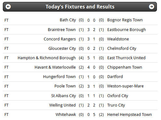Image resolution: width=161 pixels, height=120 pixels.
Task: Select Whitehawk team name
Action: click(x=66, y=115)
